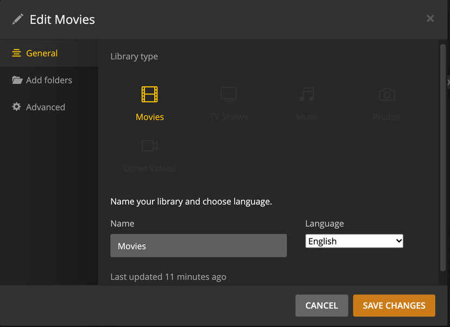Click the 'Library type' heading

(x=134, y=56)
